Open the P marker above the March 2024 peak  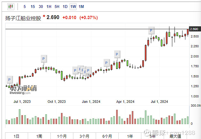117,54
